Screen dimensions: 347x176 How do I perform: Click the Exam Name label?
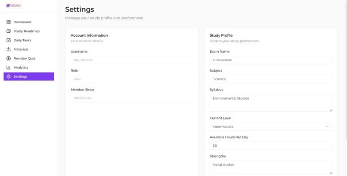[x=220, y=51]
